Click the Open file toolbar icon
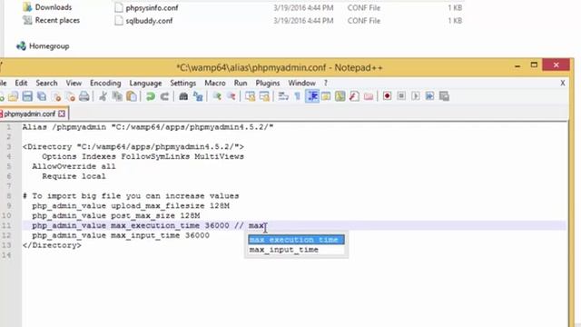 click(13, 97)
